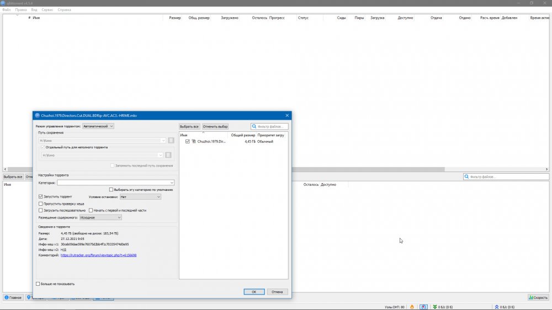Click the Категория combo box field

[x=115, y=183]
